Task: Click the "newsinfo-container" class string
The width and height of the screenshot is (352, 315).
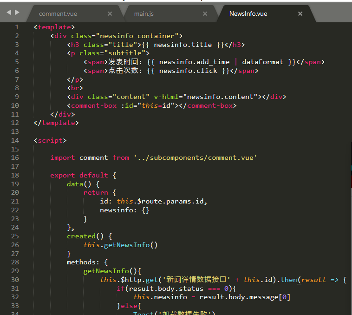Action: pyautogui.click(x=137, y=36)
